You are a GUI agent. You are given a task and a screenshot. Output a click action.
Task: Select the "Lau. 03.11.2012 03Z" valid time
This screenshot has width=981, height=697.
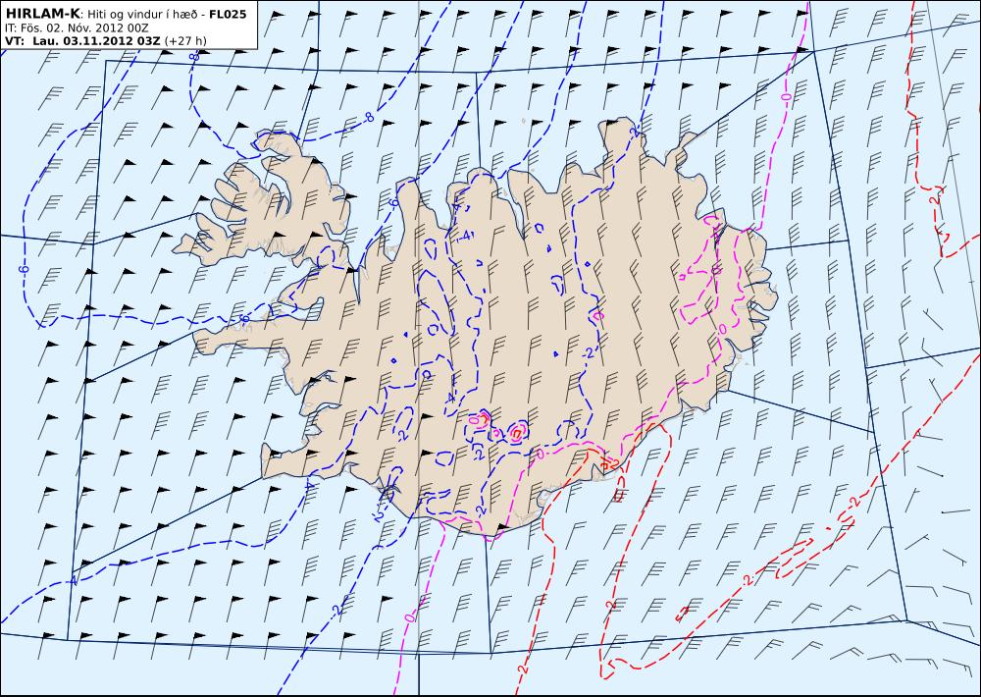coord(97,40)
